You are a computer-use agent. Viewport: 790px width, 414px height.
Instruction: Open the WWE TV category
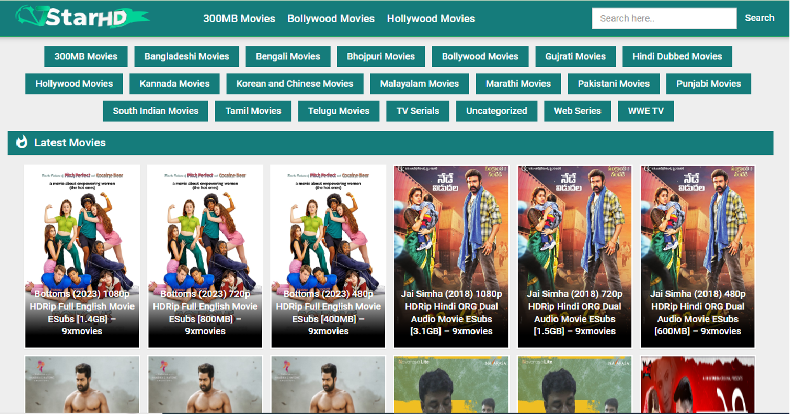(x=646, y=111)
